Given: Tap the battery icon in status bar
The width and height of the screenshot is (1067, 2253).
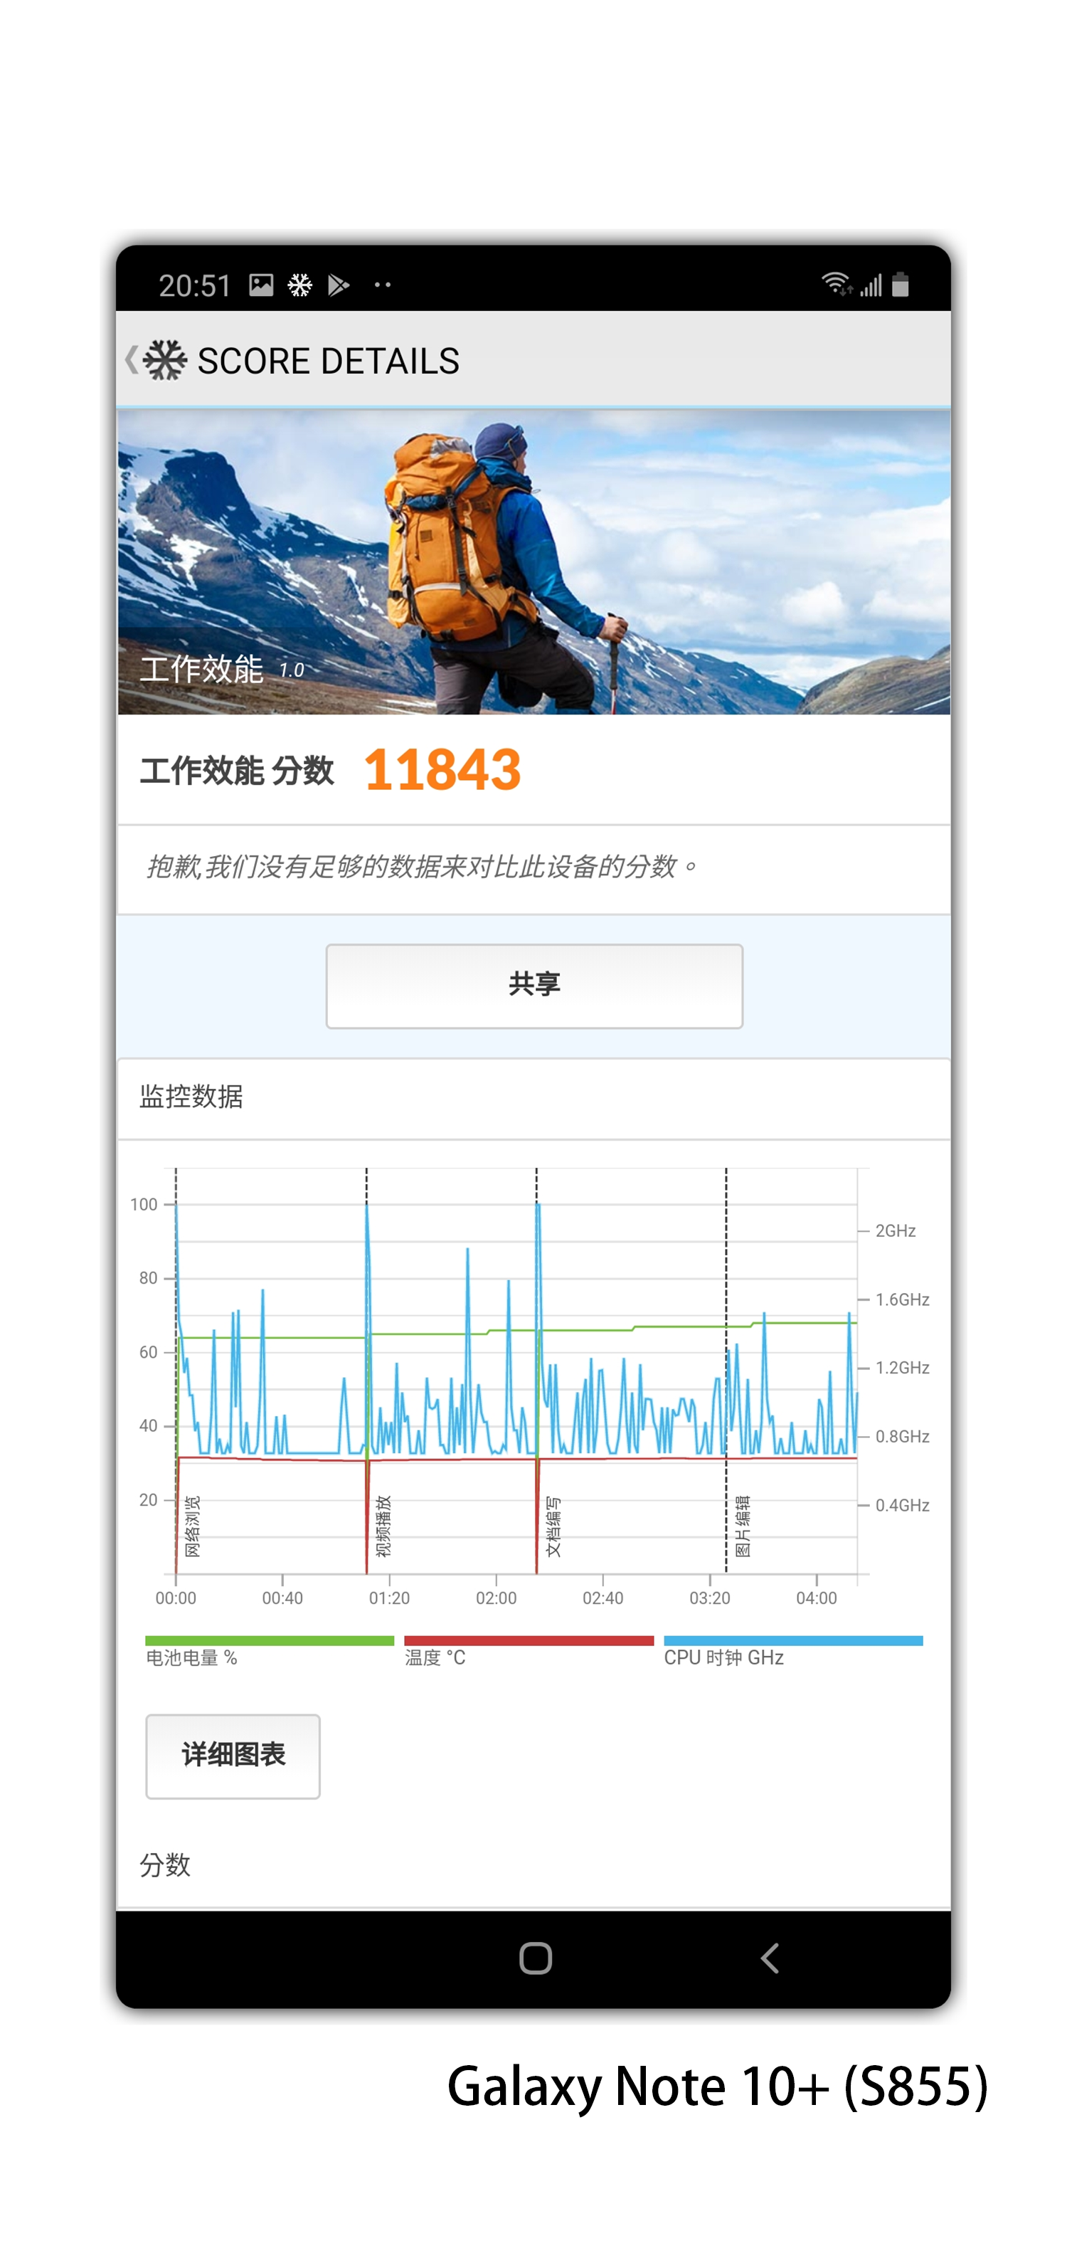Looking at the screenshot, I should click(900, 284).
